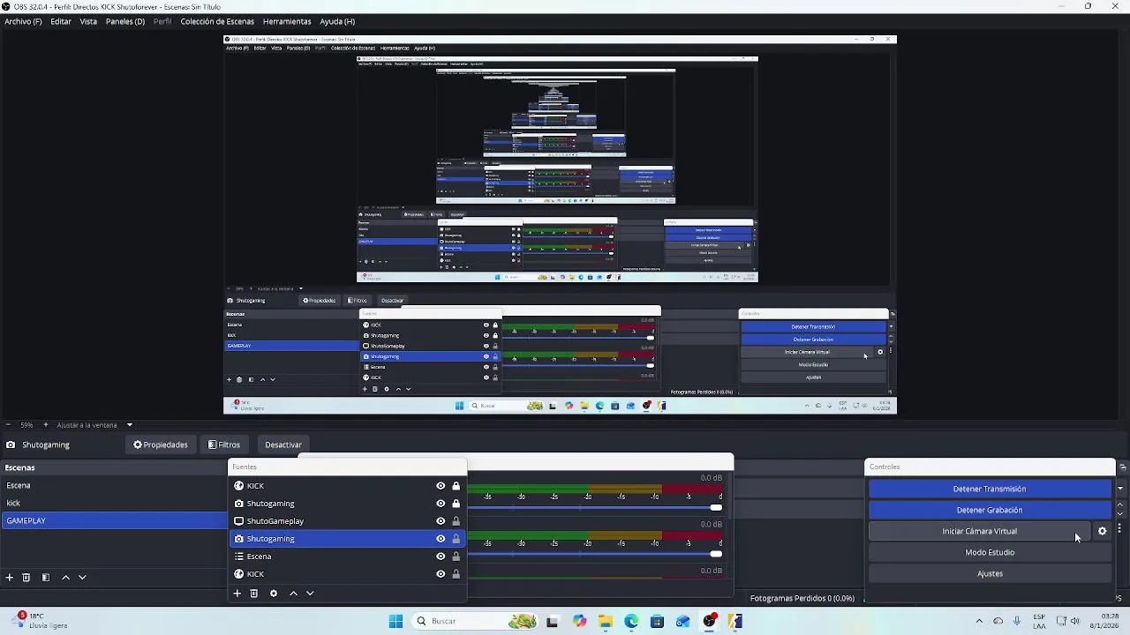Click Detener Grabación to stop recording
The width and height of the screenshot is (1130, 635).
[x=990, y=510]
